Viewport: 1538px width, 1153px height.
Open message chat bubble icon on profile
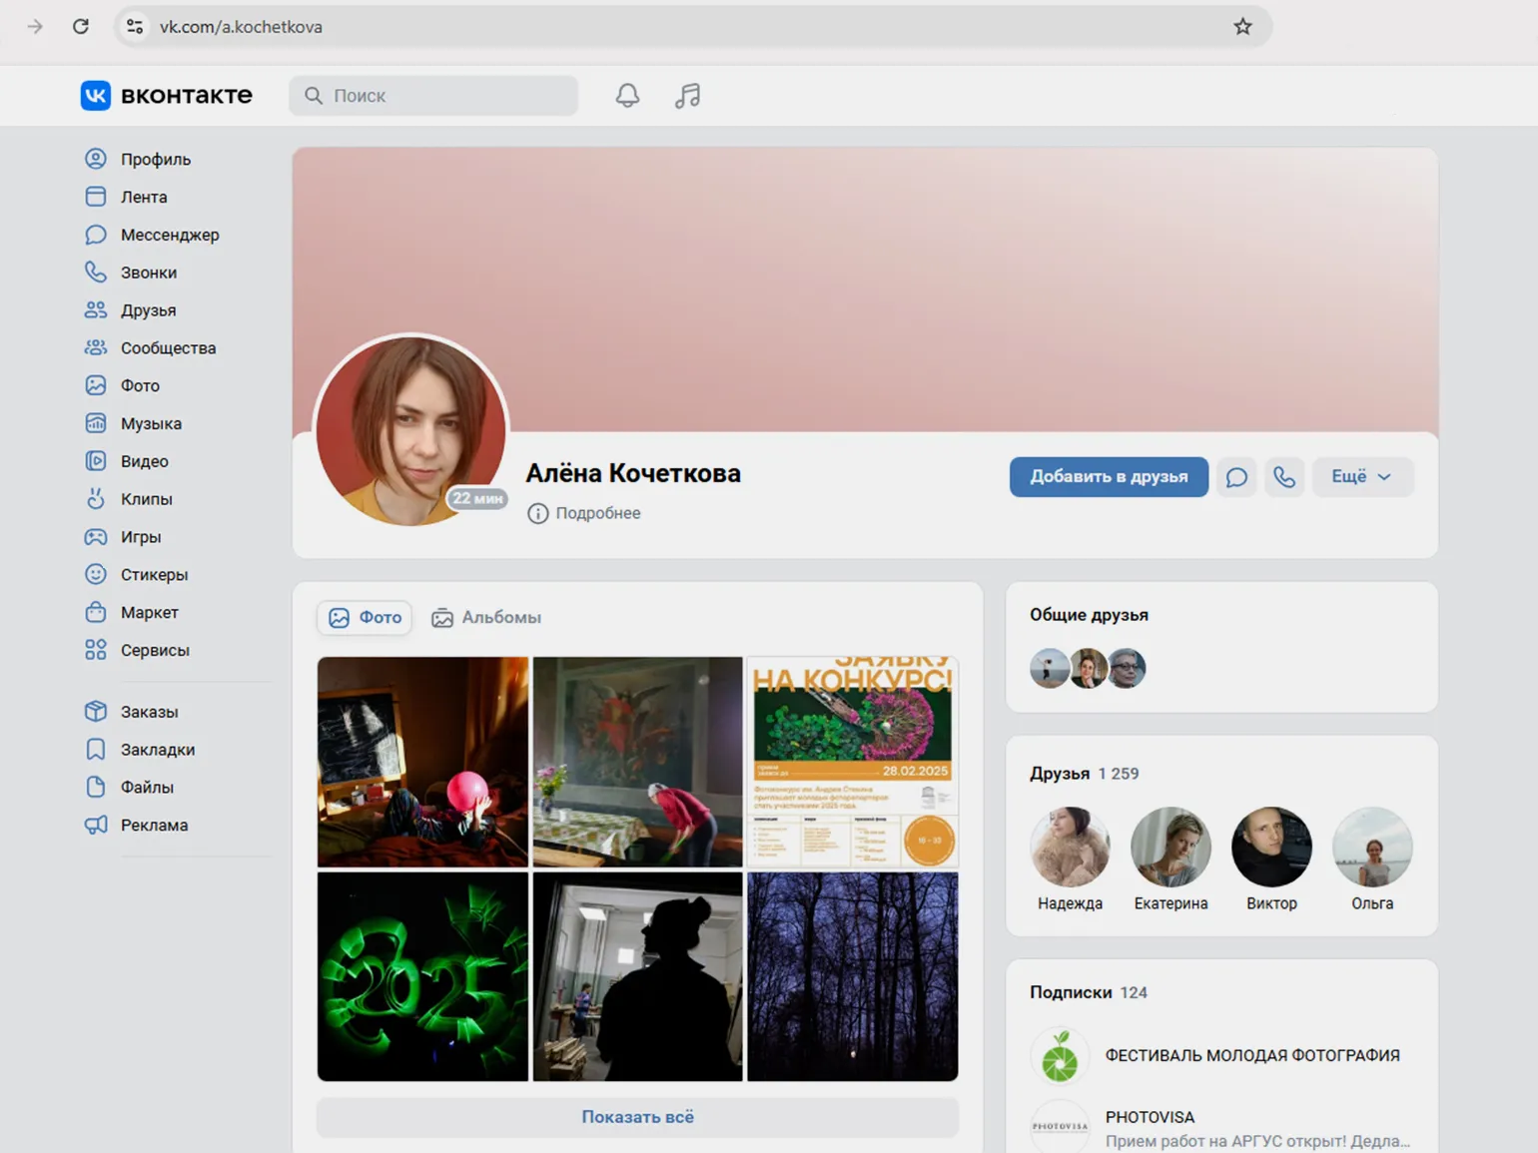[1236, 477]
